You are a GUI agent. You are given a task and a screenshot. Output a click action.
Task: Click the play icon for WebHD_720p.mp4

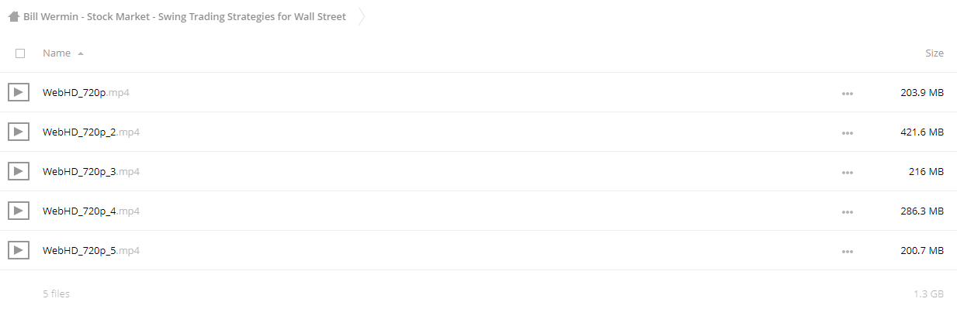pos(19,93)
